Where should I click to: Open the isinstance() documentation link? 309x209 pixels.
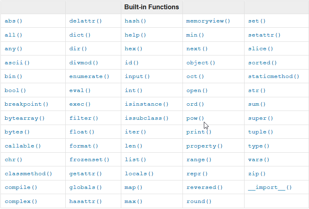[146, 104]
